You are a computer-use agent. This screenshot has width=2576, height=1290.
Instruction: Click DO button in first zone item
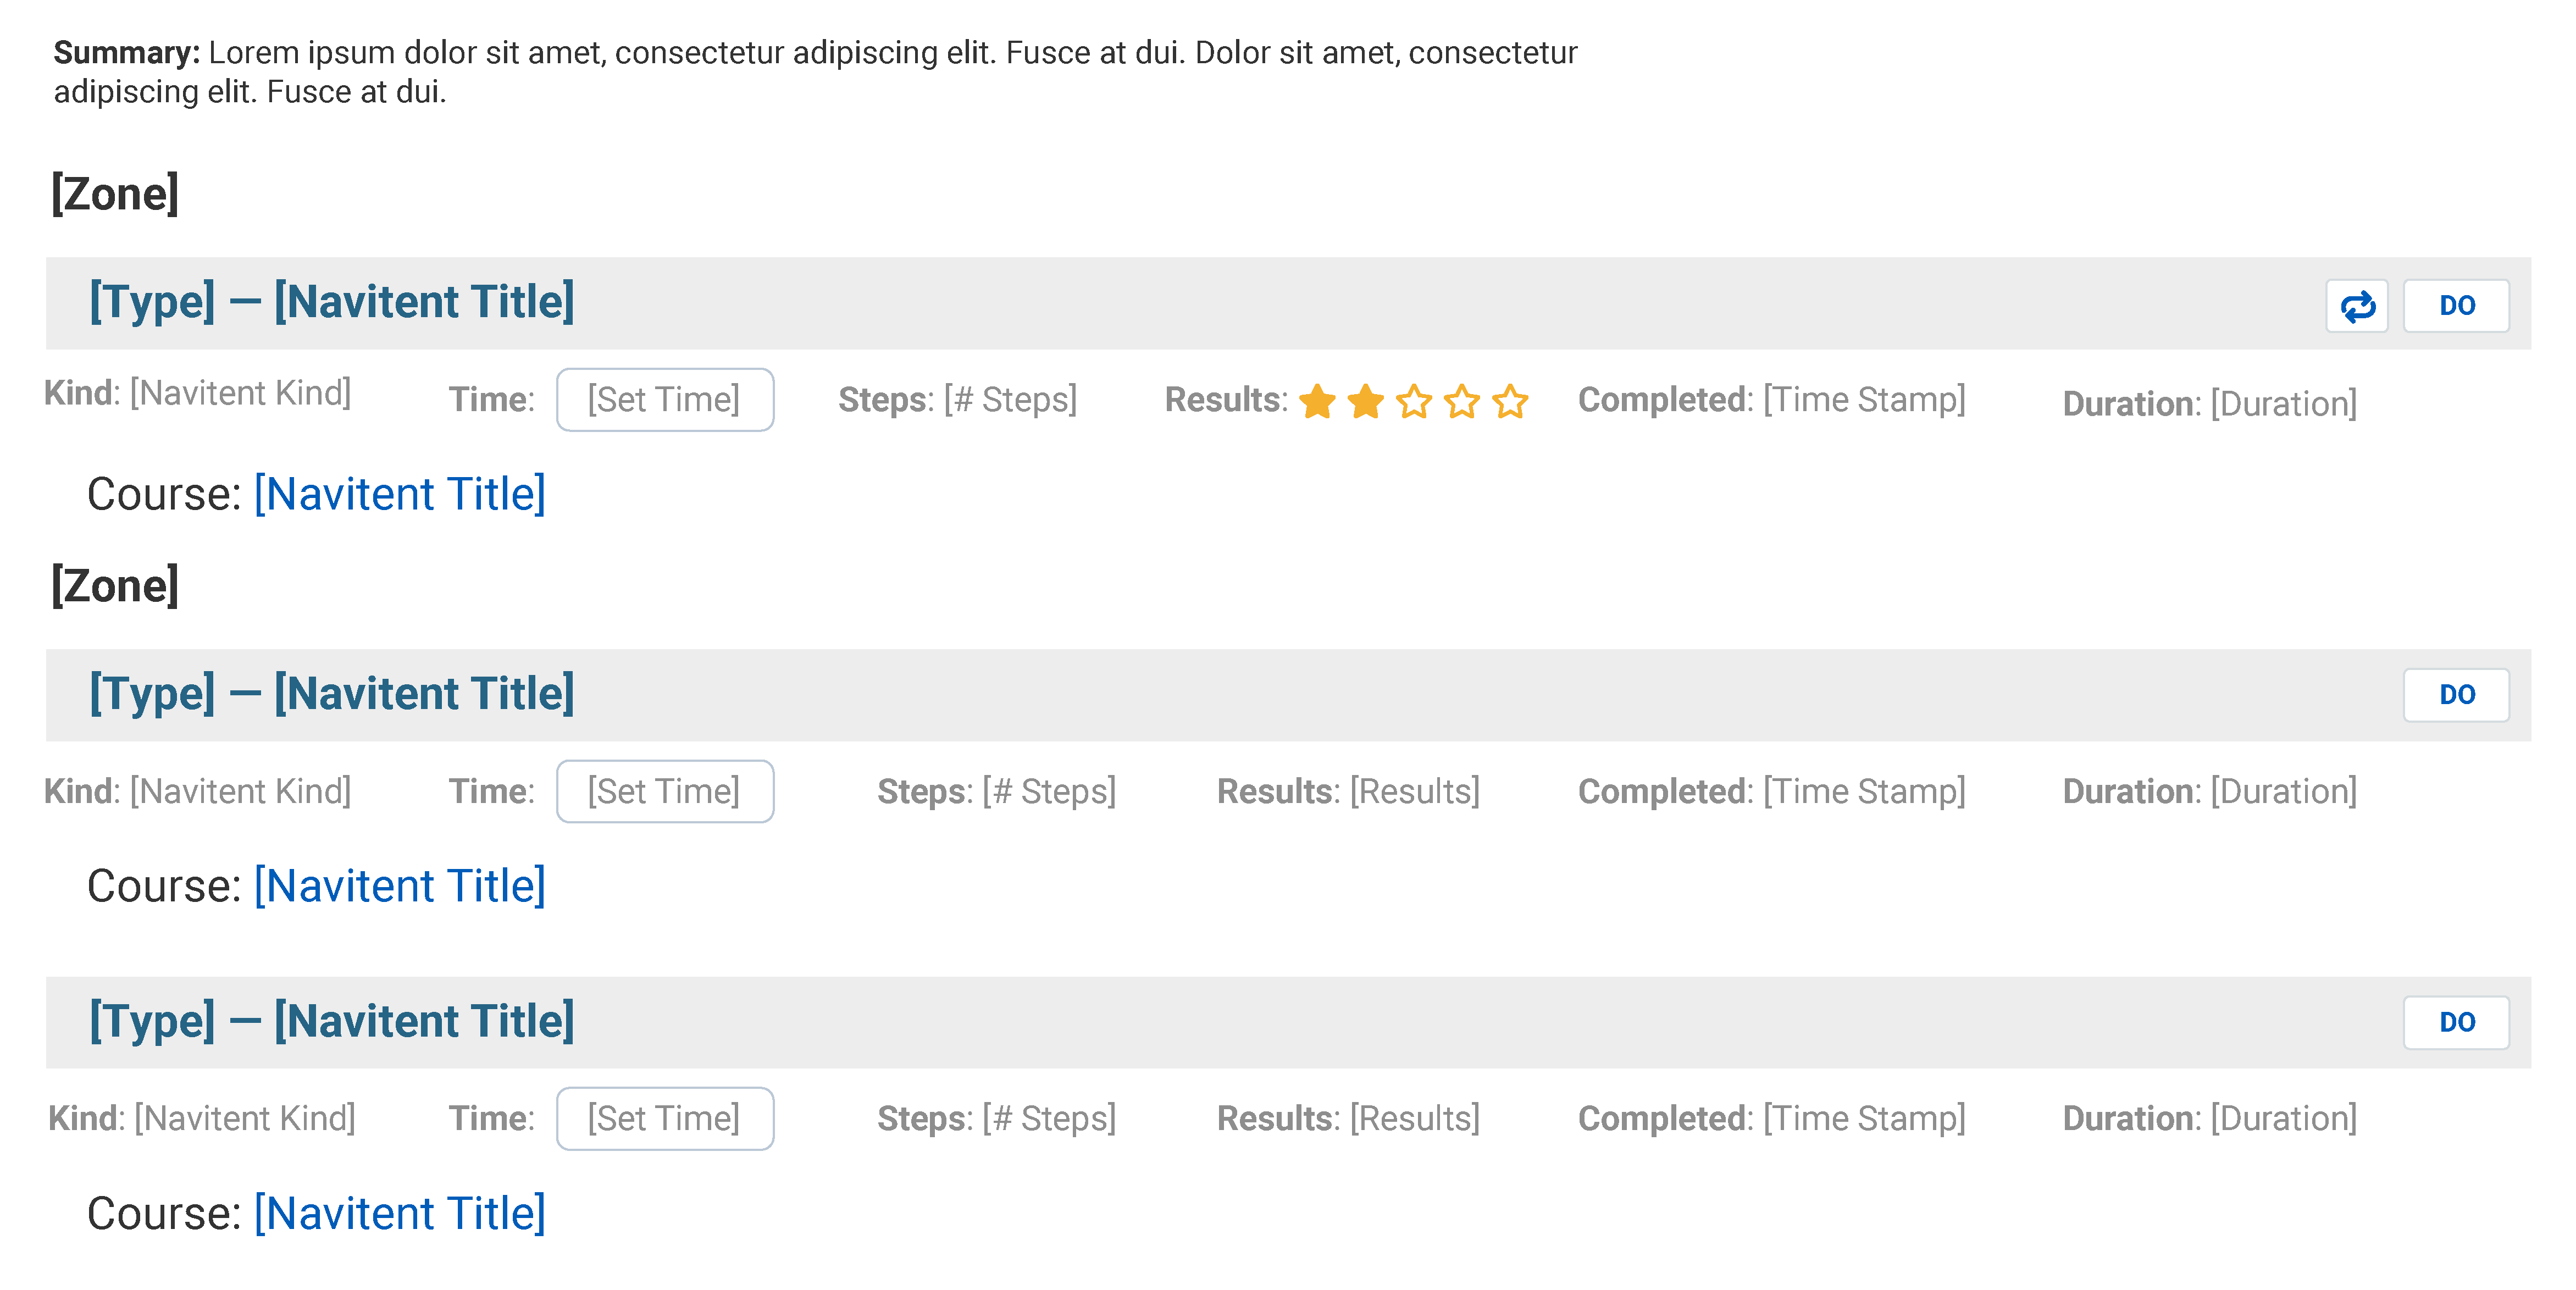tap(2456, 306)
